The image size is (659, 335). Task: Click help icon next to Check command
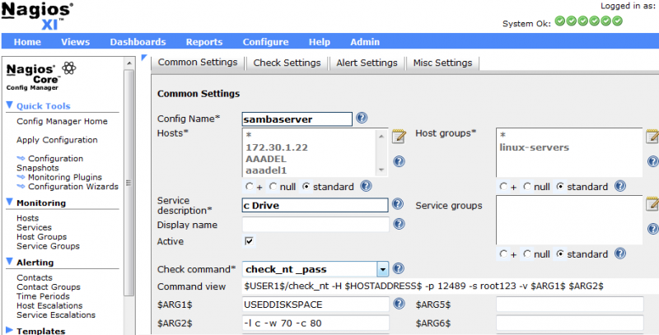pyautogui.click(x=398, y=268)
